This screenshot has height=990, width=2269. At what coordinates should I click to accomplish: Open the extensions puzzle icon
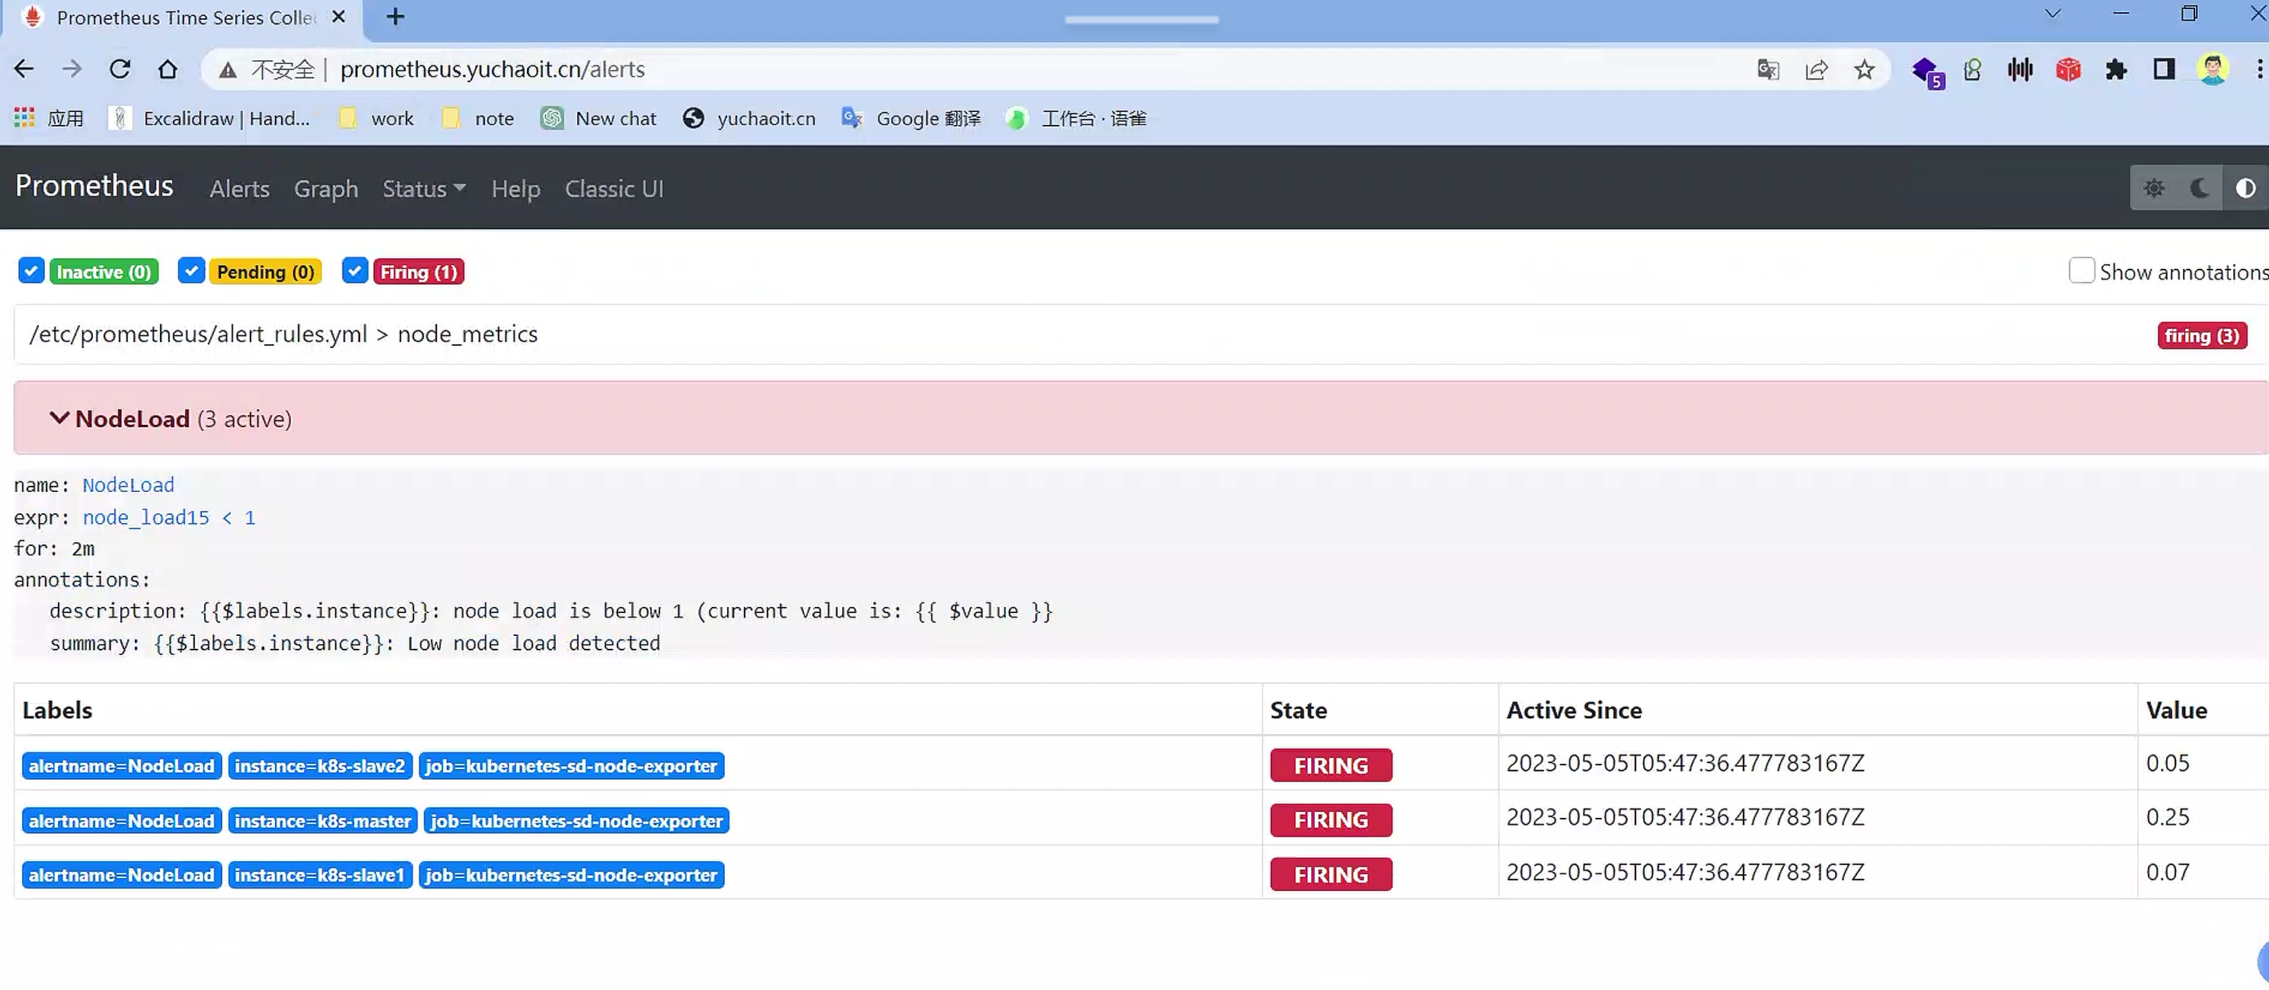tap(2116, 69)
